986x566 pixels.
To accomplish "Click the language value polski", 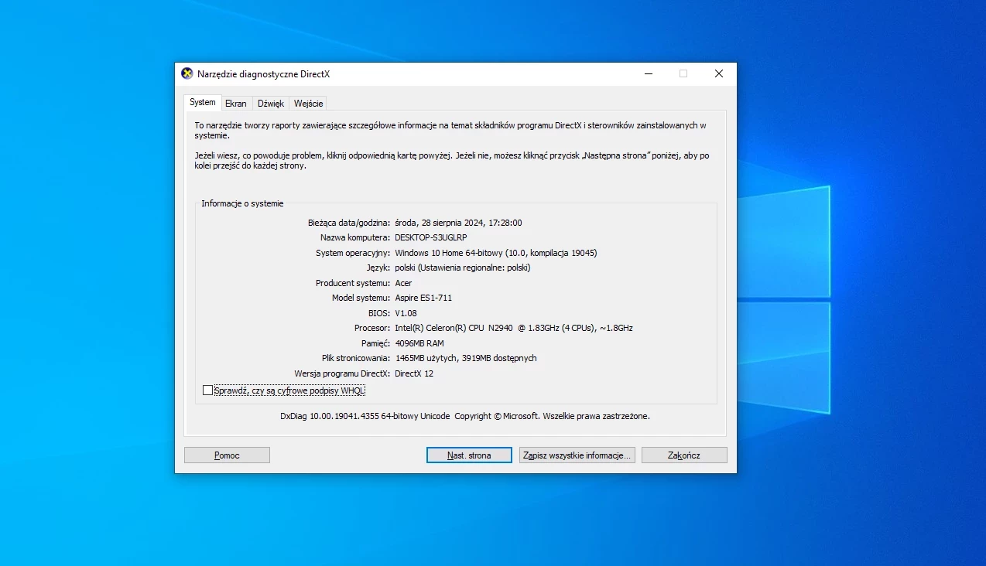I will point(463,268).
